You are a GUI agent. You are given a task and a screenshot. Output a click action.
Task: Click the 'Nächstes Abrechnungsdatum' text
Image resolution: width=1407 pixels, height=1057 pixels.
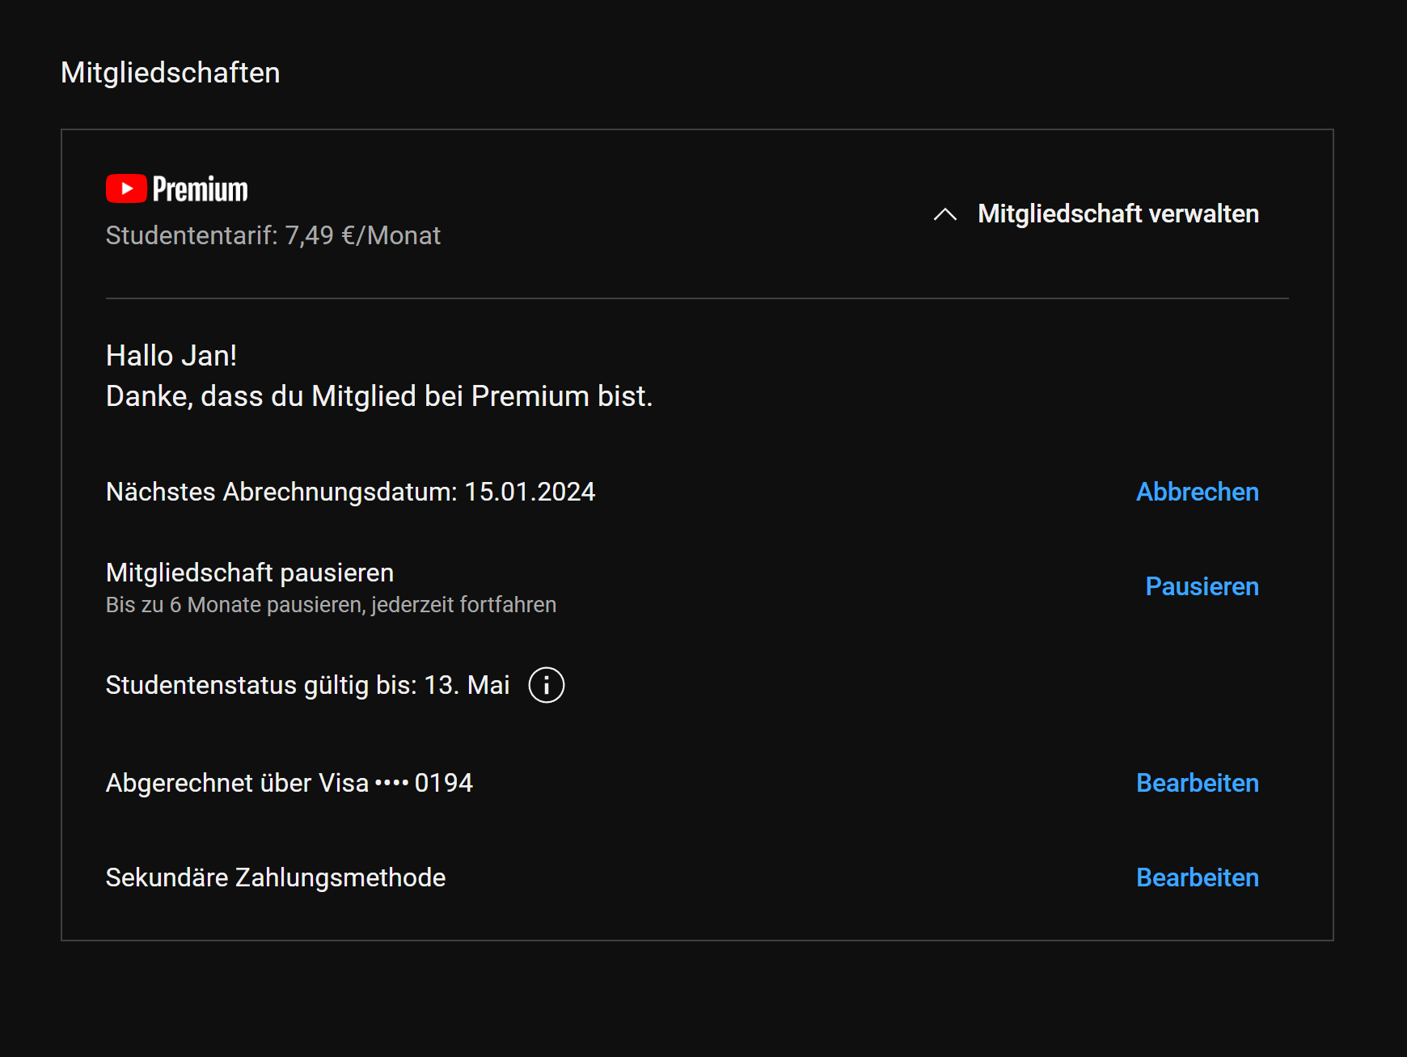point(281,492)
